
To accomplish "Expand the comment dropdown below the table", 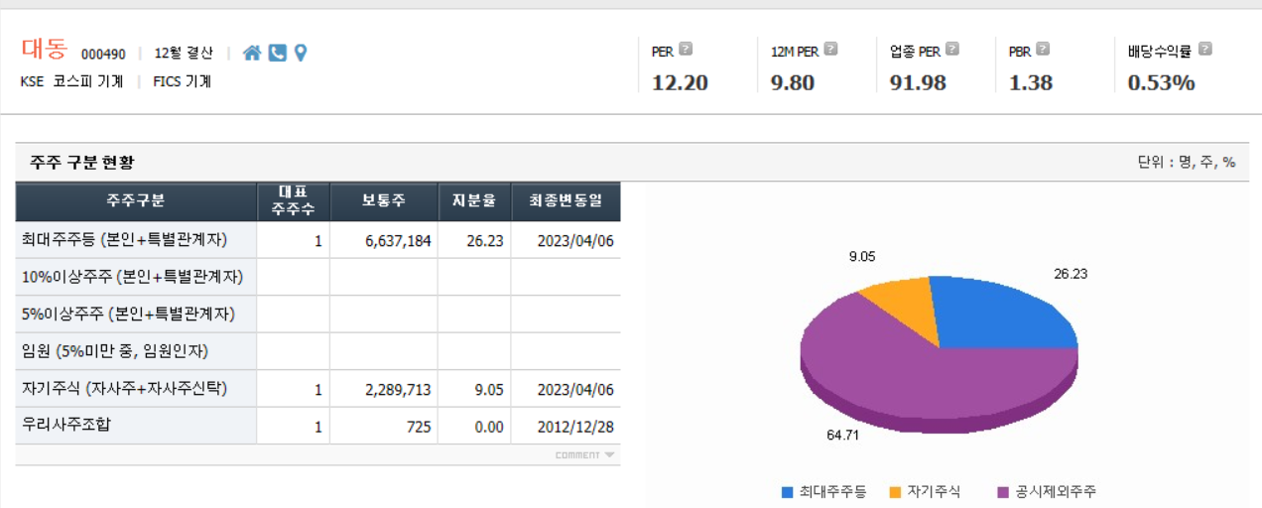I will [585, 455].
